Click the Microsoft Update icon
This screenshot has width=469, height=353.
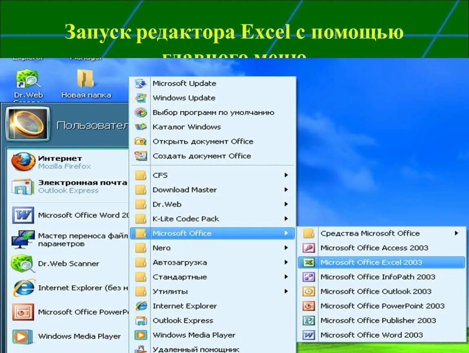(141, 83)
